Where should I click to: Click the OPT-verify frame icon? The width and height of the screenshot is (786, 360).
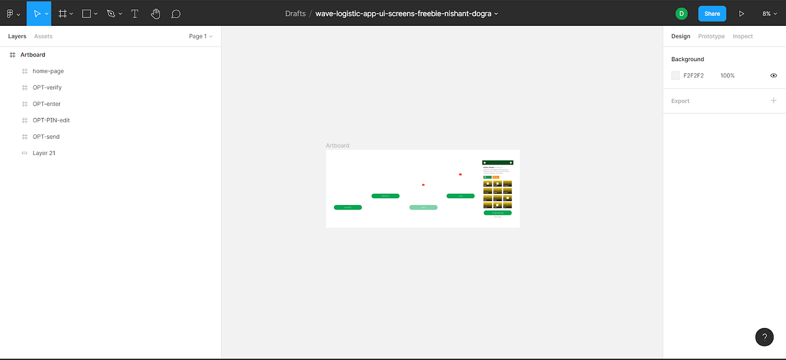(25, 87)
